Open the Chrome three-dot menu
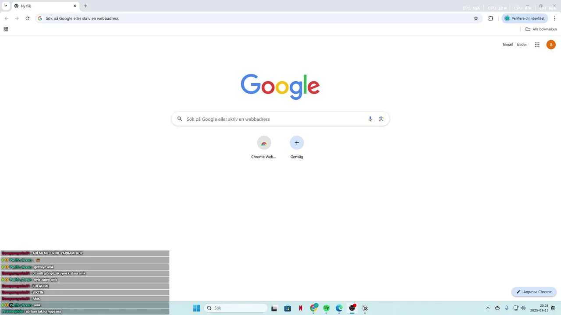561x315 pixels. 554,18
